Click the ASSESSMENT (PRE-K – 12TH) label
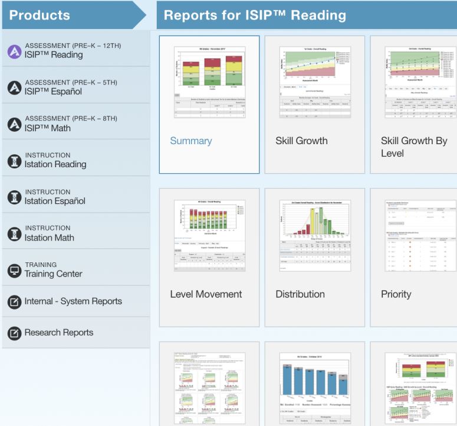The image size is (457, 426). (73, 45)
